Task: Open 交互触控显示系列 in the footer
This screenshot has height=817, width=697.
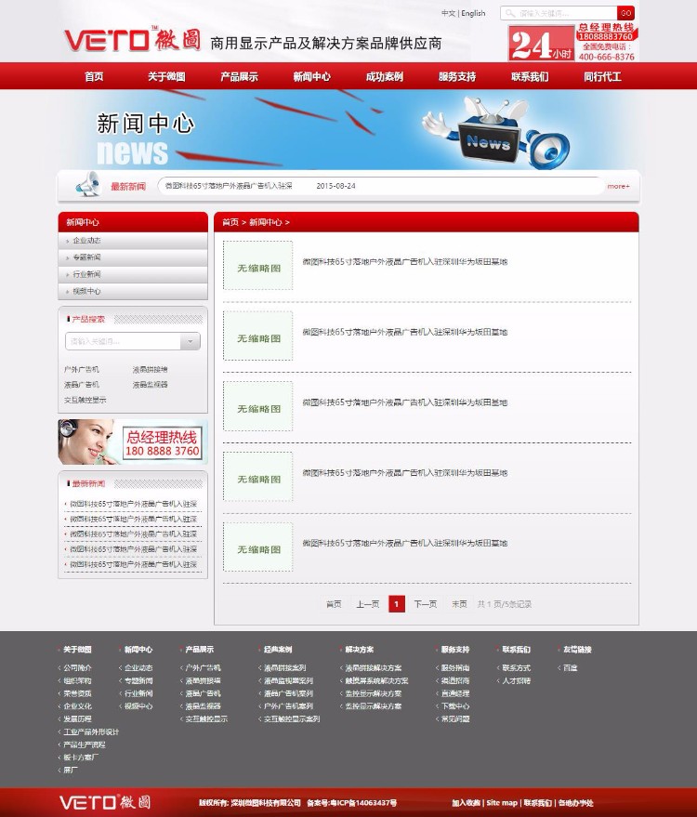Action: point(292,719)
